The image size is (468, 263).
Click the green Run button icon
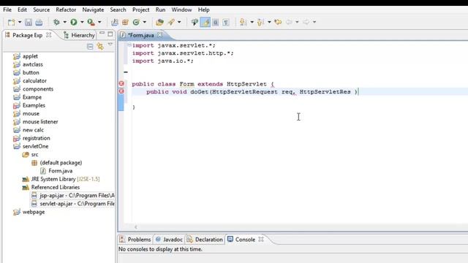coord(74,22)
